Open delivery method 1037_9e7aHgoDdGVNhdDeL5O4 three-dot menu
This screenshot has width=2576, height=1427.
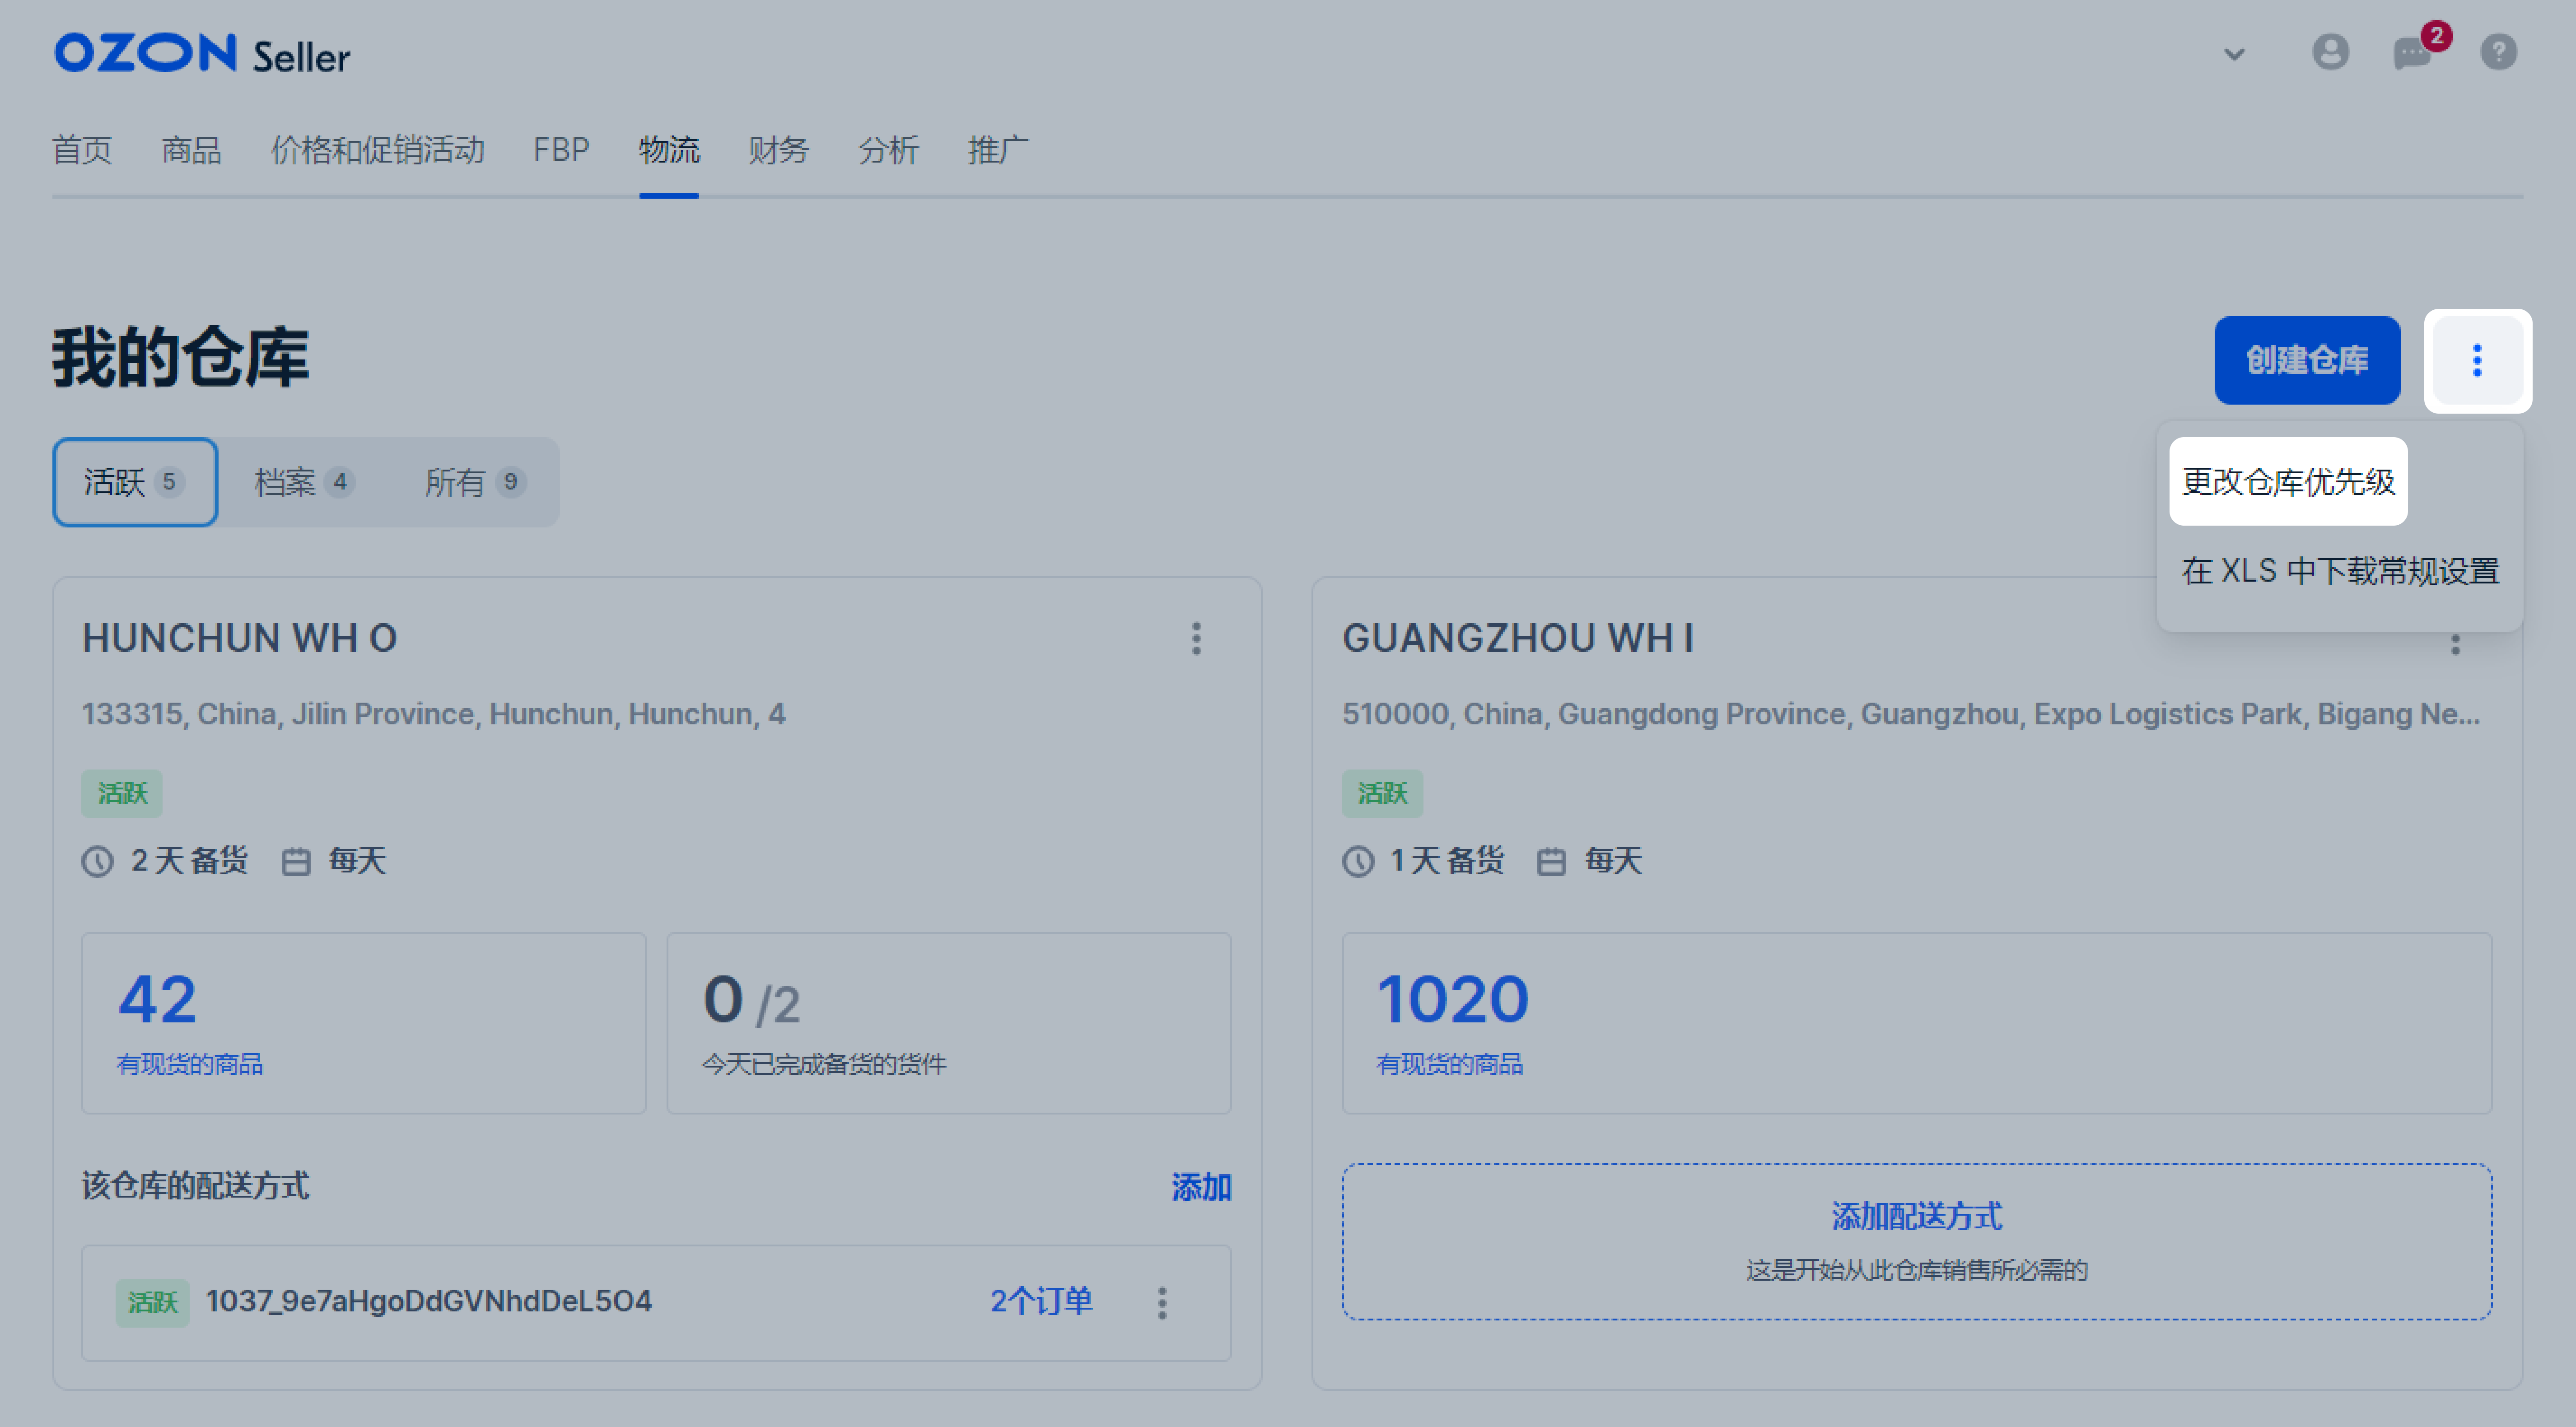pos(1162,1302)
